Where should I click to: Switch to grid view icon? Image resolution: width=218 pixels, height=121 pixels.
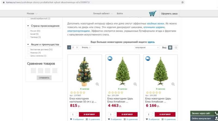point(170,47)
